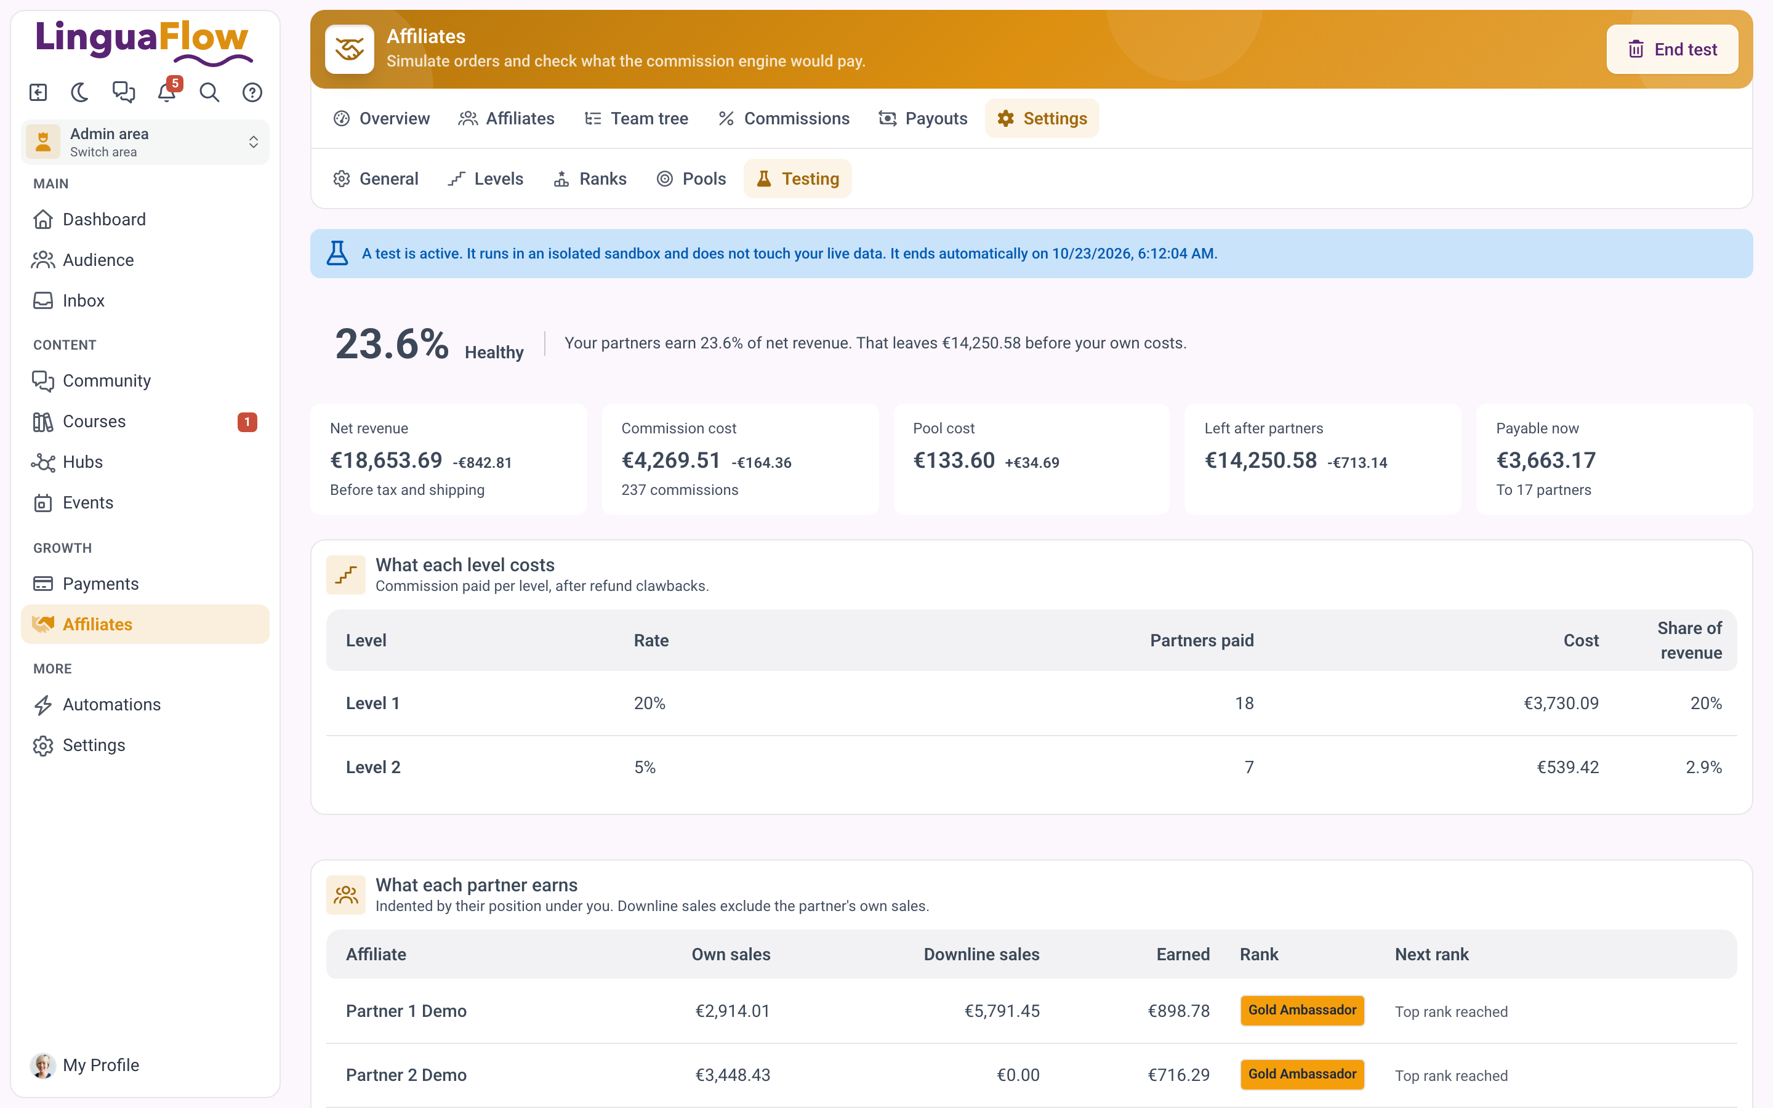Open Hubs sidebar item
This screenshot has width=1773, height=1108.
(145, 462)
